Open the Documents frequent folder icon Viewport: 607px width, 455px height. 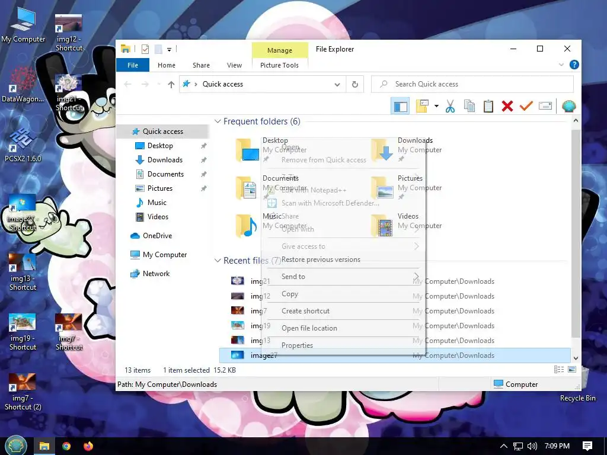pos(247,188)
